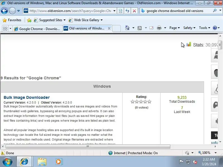223x167 pixels.
Task: Click the oldversion.com address bar URL
Action: click(x=70, y=11)
